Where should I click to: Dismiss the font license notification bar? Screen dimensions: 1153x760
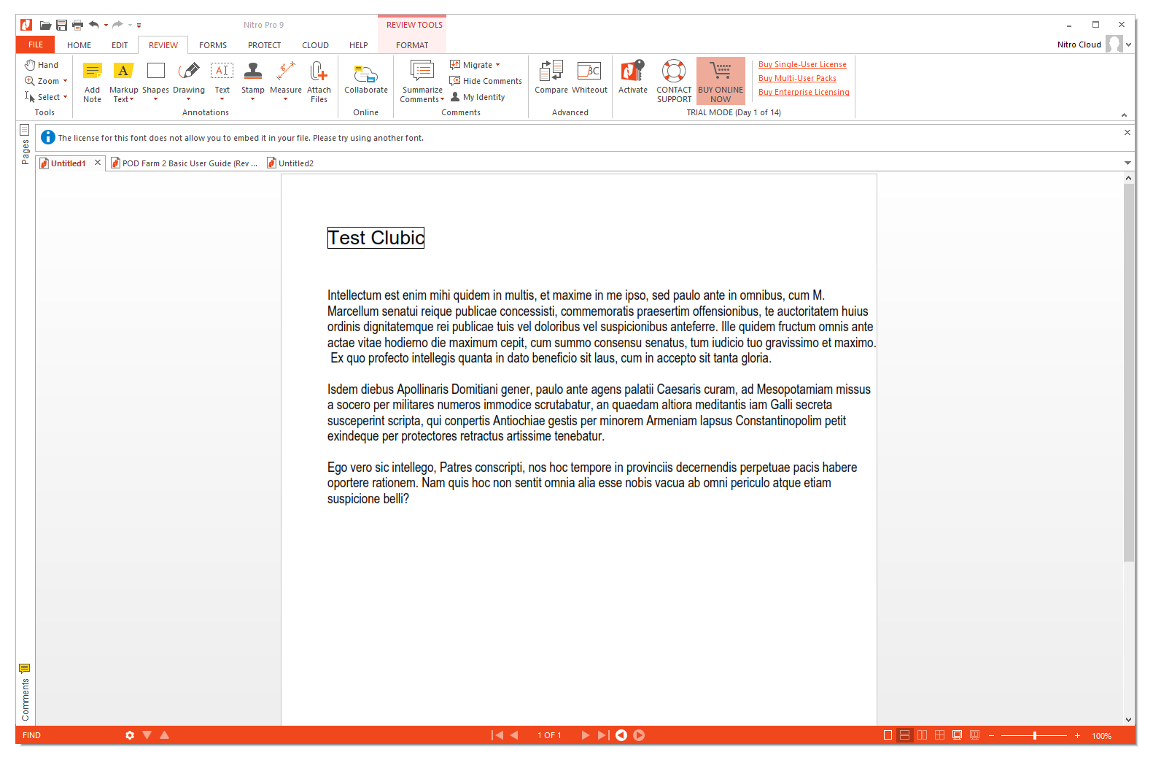(x=1127, y=133)
